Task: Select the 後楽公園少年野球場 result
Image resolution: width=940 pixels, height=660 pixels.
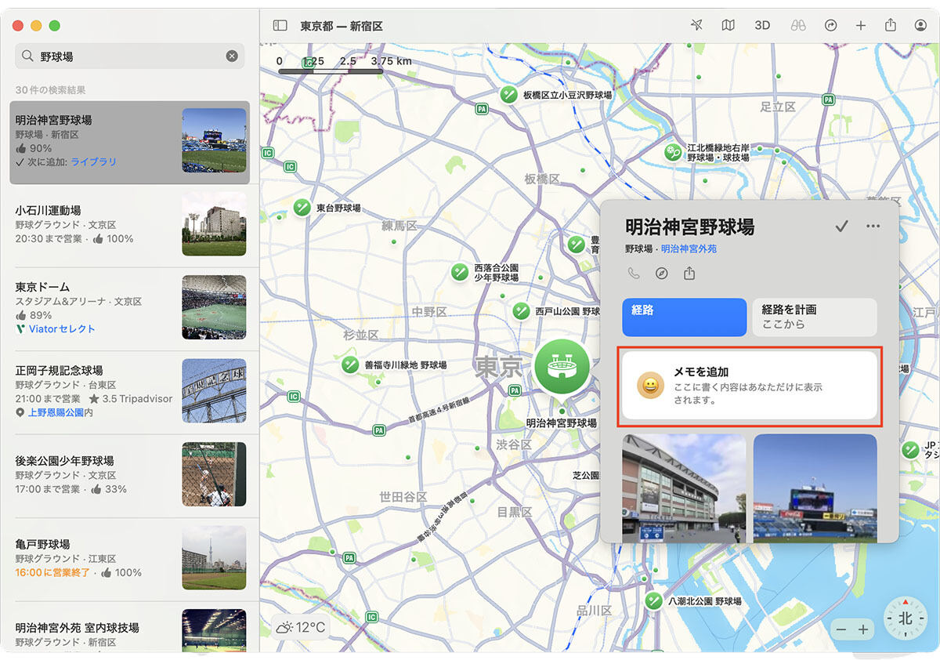Action: pos(130,475)
